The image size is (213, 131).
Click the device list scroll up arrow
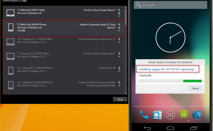[126, 7]
